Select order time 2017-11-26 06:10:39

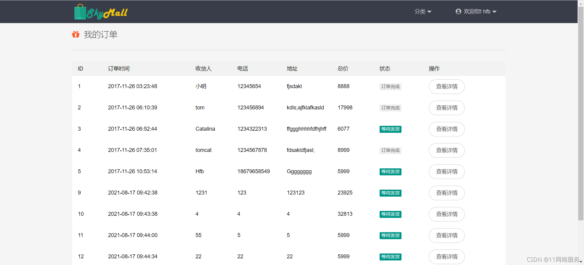pos(133,108)
